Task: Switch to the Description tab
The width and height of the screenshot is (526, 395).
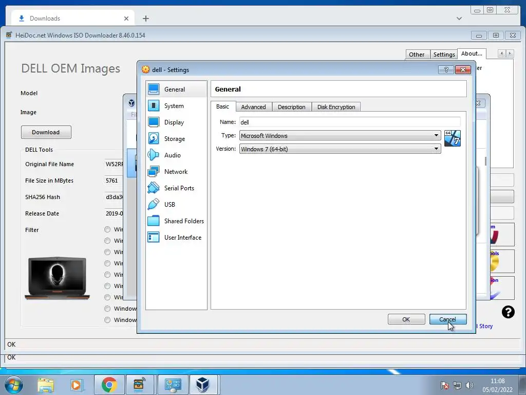Action: 292,107
